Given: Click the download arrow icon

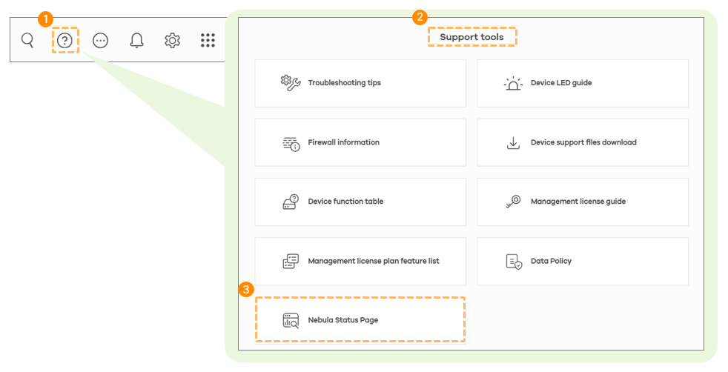Looking at the screenshot, I should coord(513,143).
